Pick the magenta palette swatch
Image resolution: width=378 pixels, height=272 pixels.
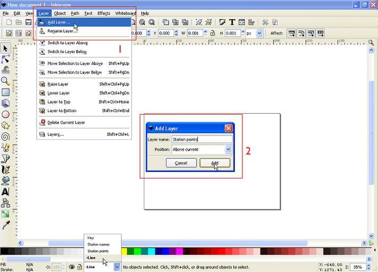[180, 251]
